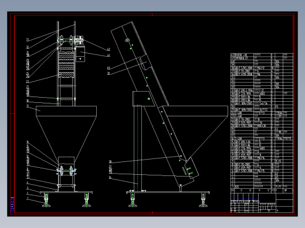
Task: Click the base plate of the side view
Action: pyautogui.click(x=168, y=192)
